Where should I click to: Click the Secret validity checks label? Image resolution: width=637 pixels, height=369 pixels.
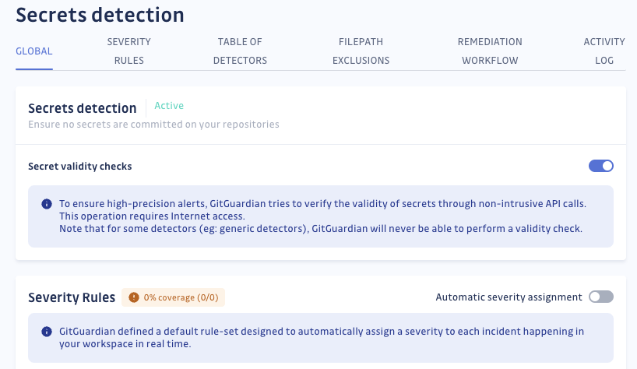tap(80, 167)
